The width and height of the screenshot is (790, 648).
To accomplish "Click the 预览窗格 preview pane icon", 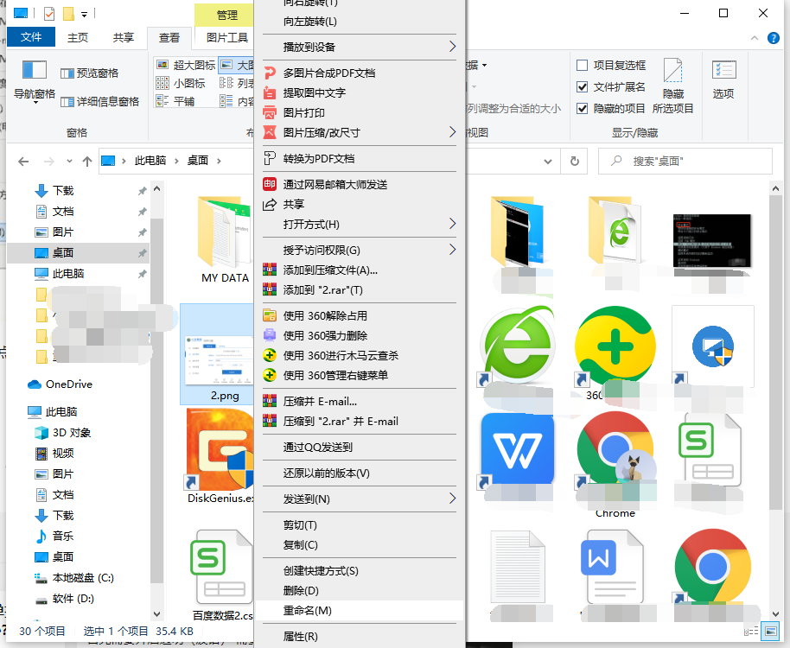I will click(91, 73).
